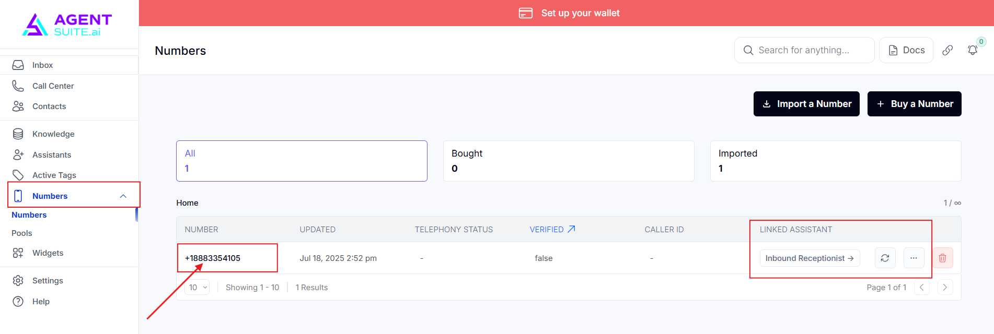Click the Search for anything field
The image size is (994, 334).
[804, 50]
